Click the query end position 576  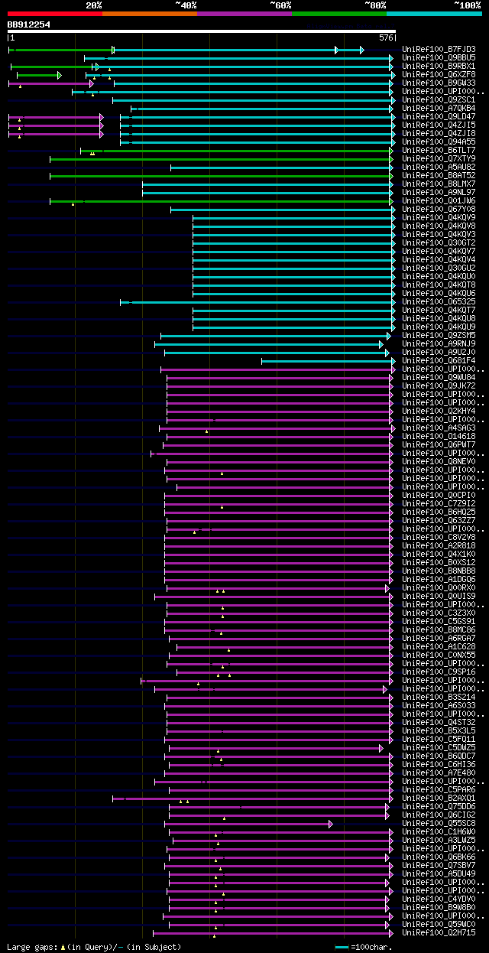click(x=386, y=37)
